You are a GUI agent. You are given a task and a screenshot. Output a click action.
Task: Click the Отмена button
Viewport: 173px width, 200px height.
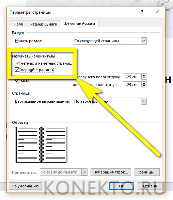click(x=150, y=186)
